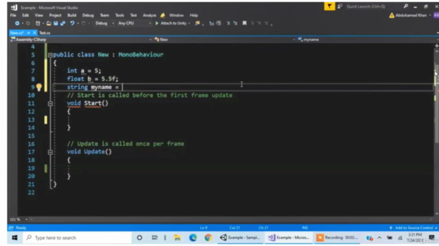Click the toolbar icon right of Find in Files
The image size is (439, 246).
pos(212,23)
